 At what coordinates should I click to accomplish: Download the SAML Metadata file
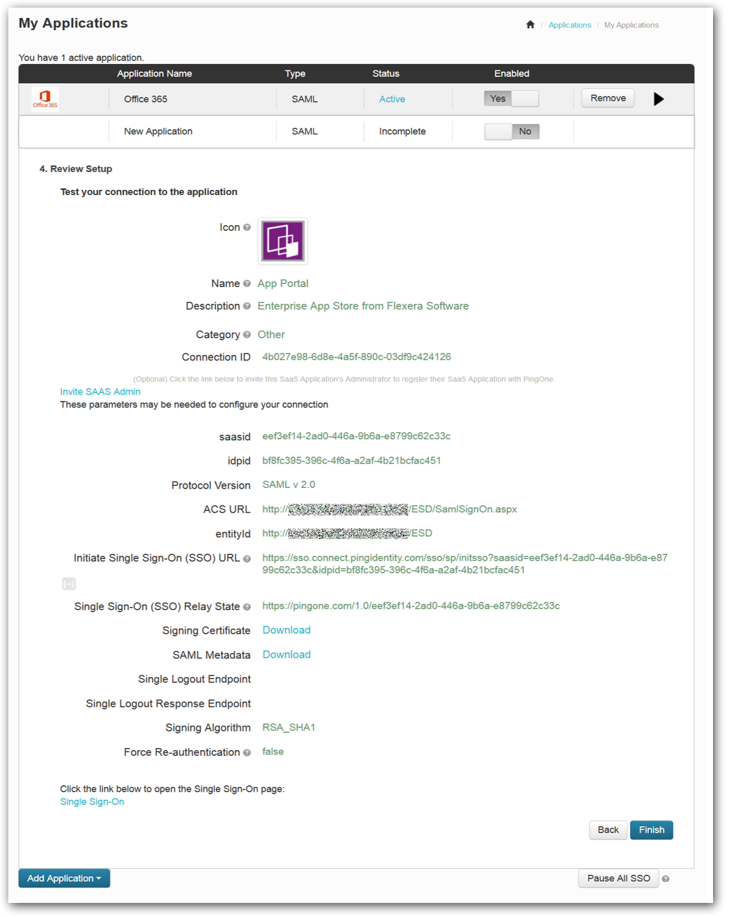coord(286,655)
